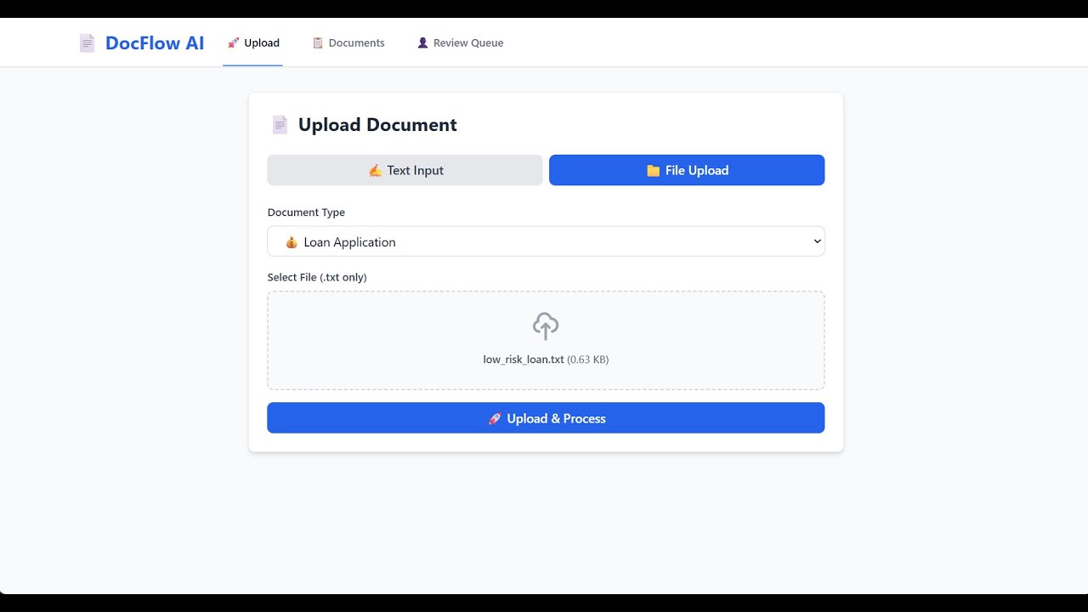
Task: Click the low_risk_loan.txt file name
Action: 524,360
